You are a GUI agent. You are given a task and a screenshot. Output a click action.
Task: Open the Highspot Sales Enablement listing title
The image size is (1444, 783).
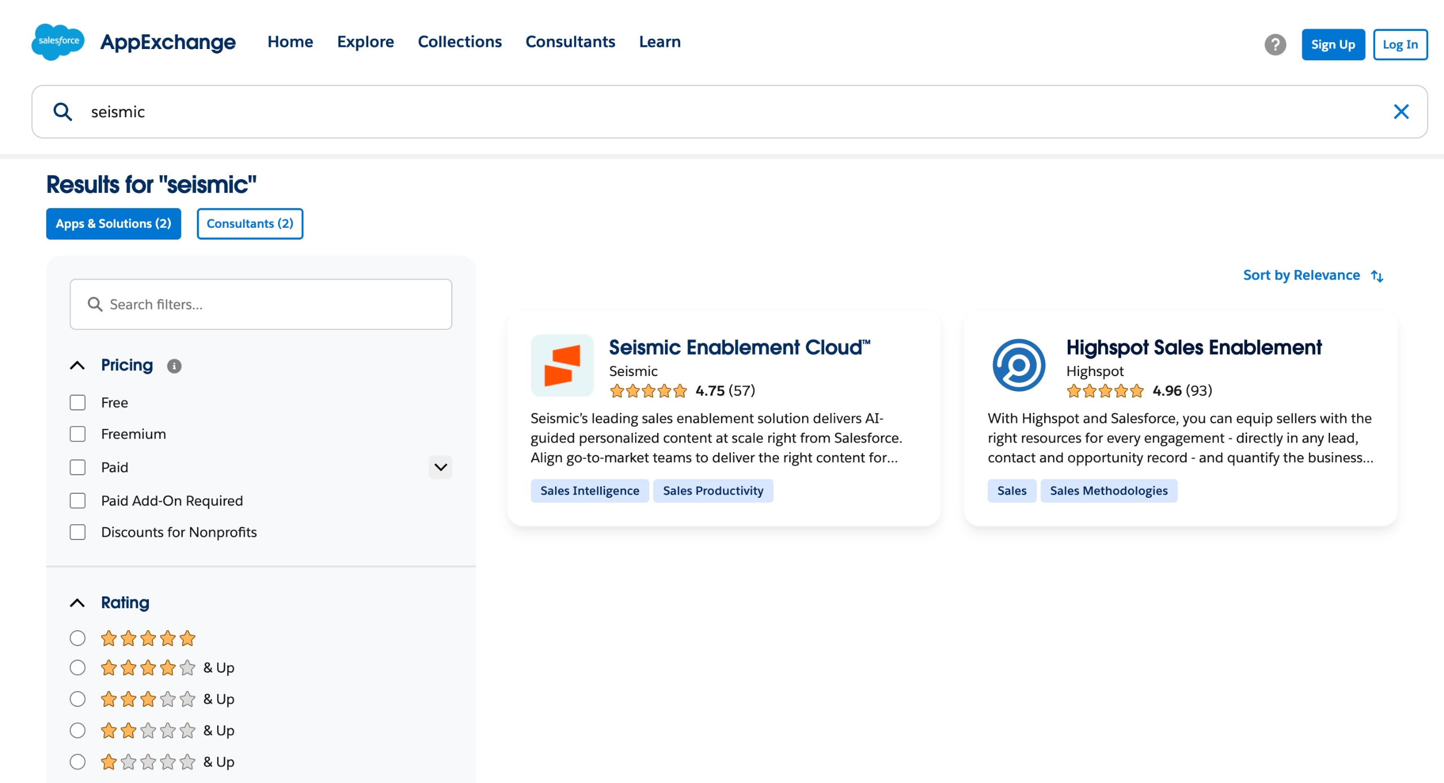[1194, 348]
